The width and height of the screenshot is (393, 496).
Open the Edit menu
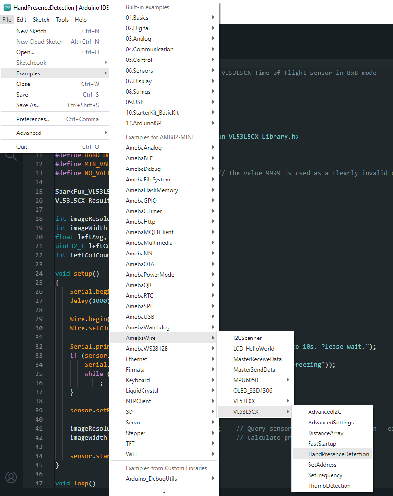point(22,20)
